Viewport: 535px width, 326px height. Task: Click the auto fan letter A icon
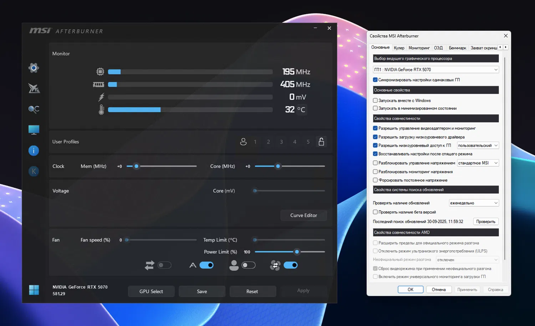tap(193, 265)
